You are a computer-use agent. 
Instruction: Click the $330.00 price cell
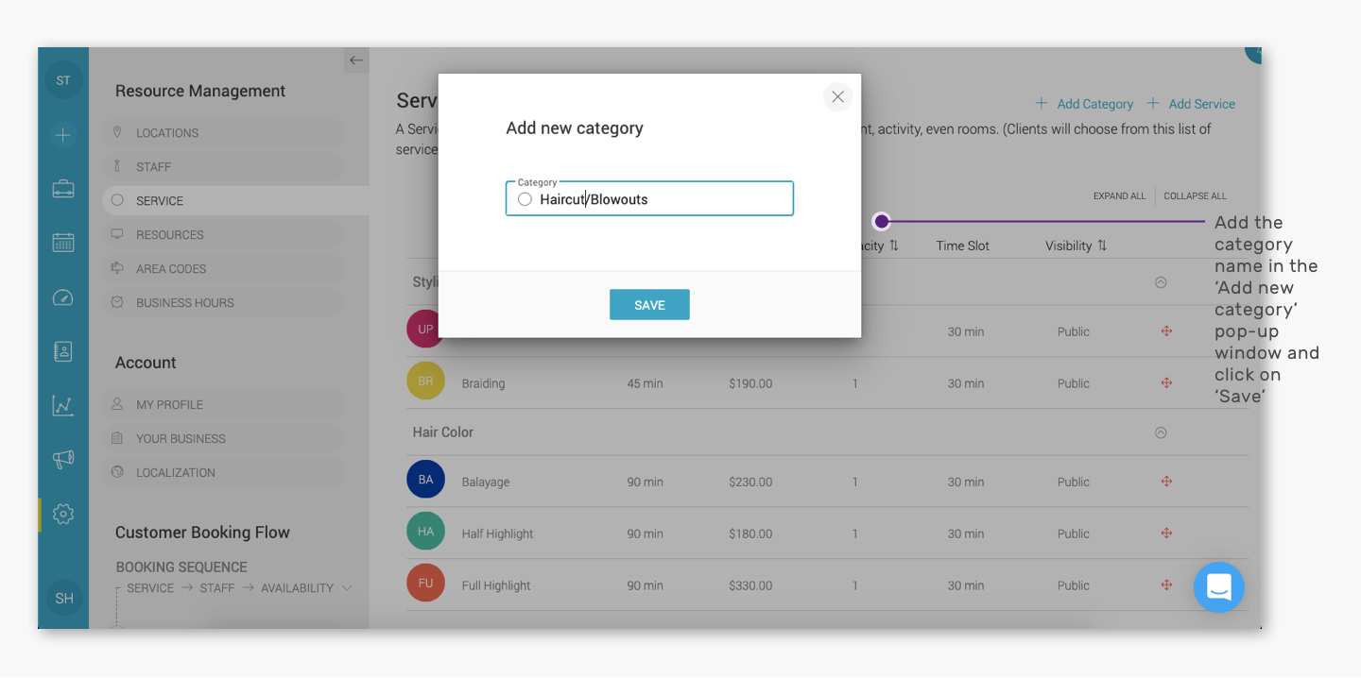coord(750,585)
